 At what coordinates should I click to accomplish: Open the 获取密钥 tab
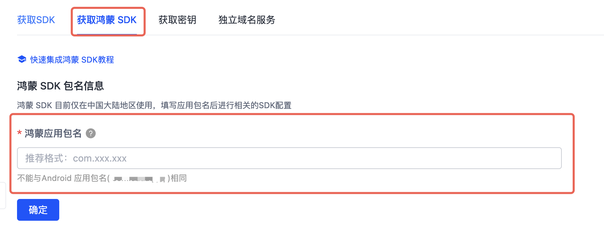coord(177,20)
